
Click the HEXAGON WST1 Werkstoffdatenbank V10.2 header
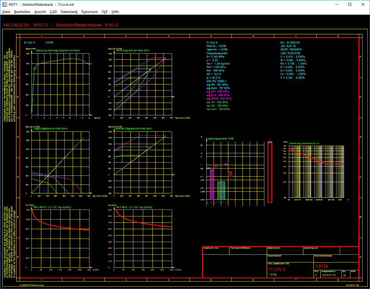61,25
